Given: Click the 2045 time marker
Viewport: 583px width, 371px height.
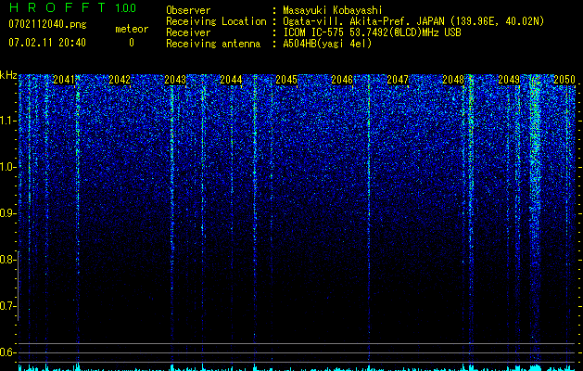Looking at the screenshot, I should click(x=286, y=80).
